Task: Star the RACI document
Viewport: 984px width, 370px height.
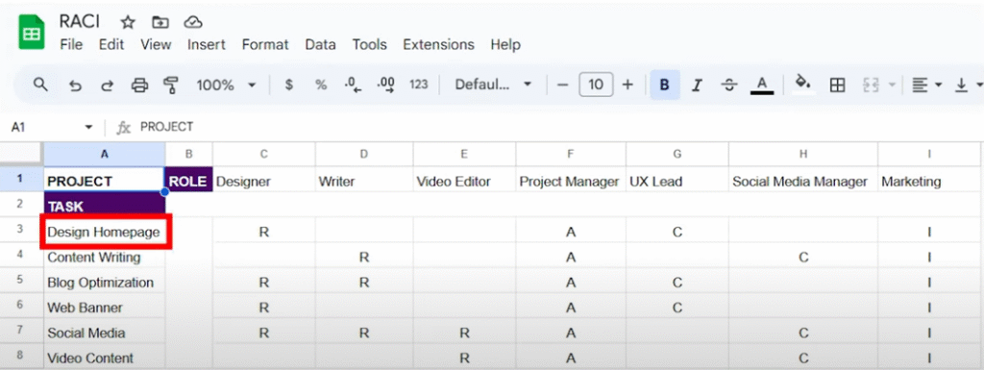Action: pyautogui.click(x=128, y=22)
